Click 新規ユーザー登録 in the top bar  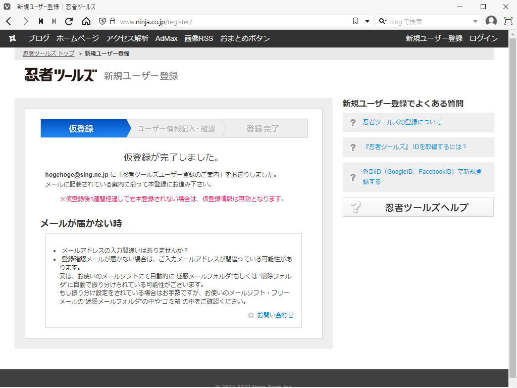[434, 38]
